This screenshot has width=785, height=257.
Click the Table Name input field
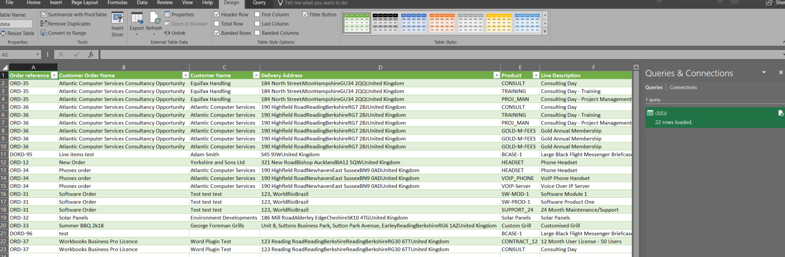(16, 24)
